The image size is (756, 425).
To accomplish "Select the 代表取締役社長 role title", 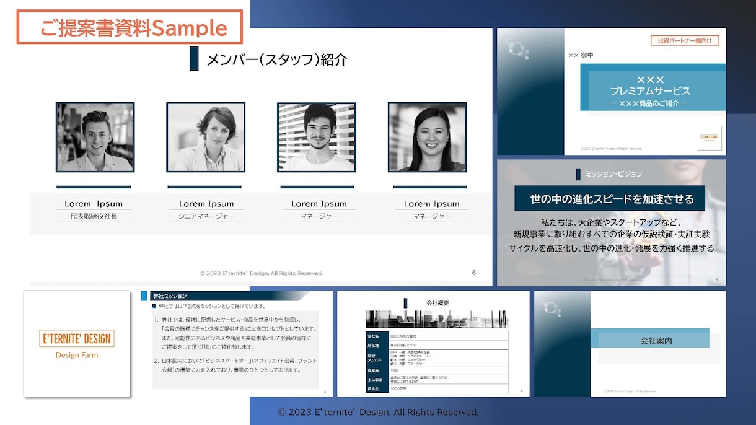I will [x=94, y=217].
